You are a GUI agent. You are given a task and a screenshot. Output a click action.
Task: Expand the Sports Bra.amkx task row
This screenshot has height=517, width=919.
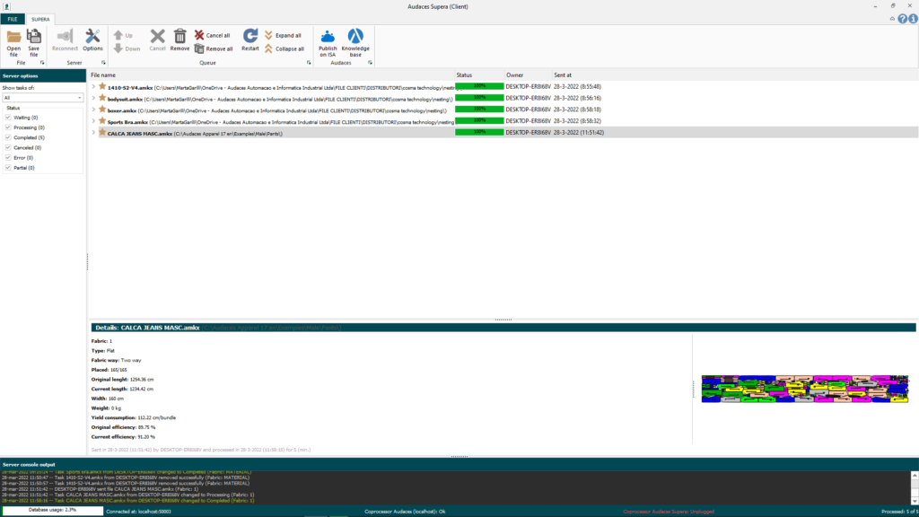pos(93,121)
